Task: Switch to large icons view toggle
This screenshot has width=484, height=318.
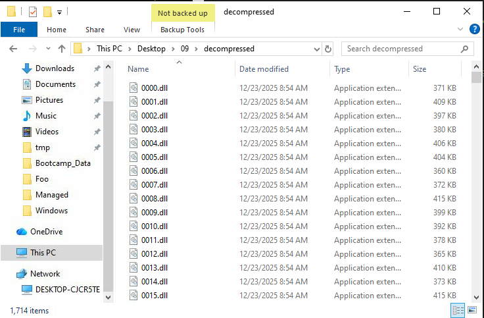Action: point(472,310)
